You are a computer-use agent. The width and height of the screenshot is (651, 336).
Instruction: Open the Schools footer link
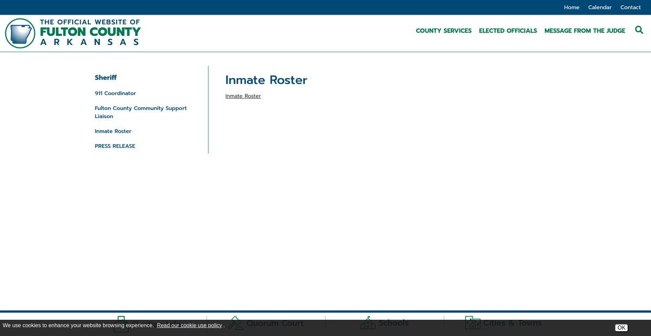(393, 323)
